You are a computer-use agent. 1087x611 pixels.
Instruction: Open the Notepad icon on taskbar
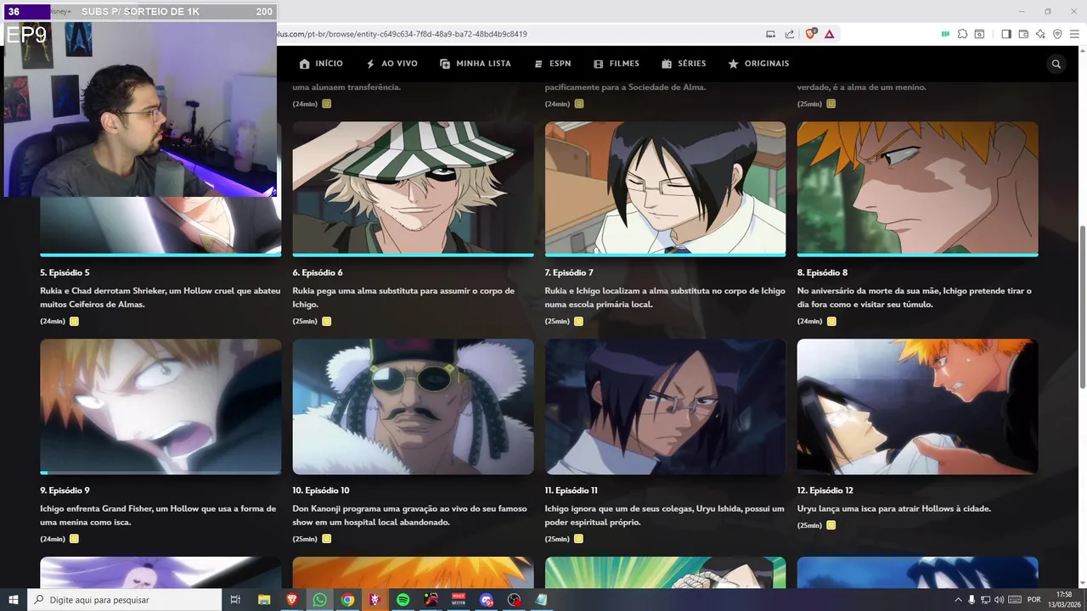point(542,600)
